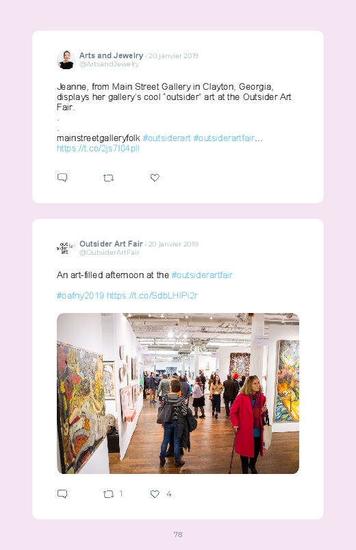This screenshot has width=356, height=550.
Task: Retweet the Outsider Art Fair tweet
Action: click(108, 495)
